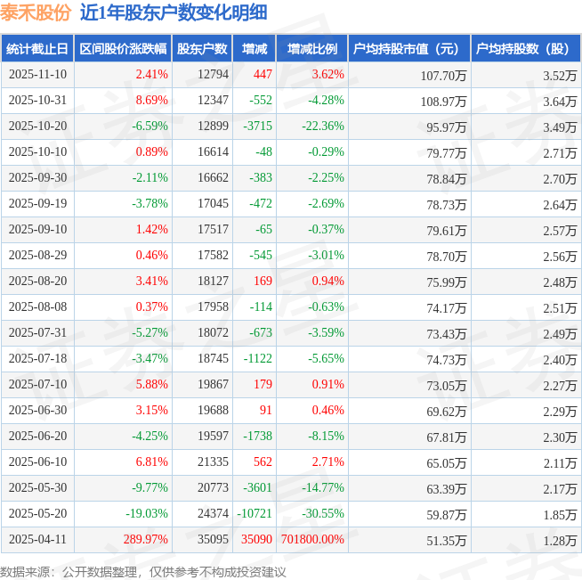Click the market value 107.70万
This screenshot has width=582, height=580.
443,76
